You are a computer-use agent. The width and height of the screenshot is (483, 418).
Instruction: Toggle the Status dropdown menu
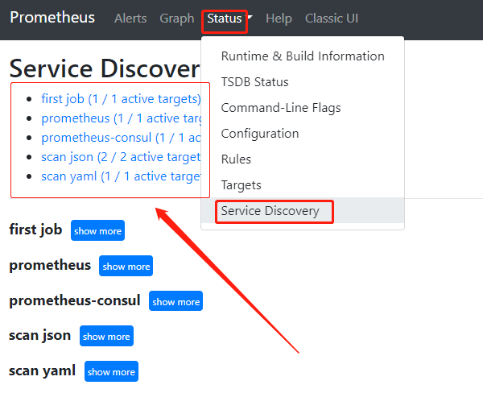point(229,19)
